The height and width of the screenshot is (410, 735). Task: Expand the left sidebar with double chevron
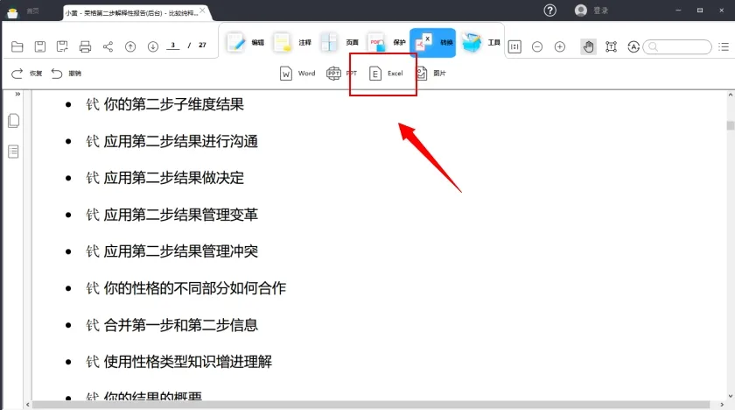[17, 95]
